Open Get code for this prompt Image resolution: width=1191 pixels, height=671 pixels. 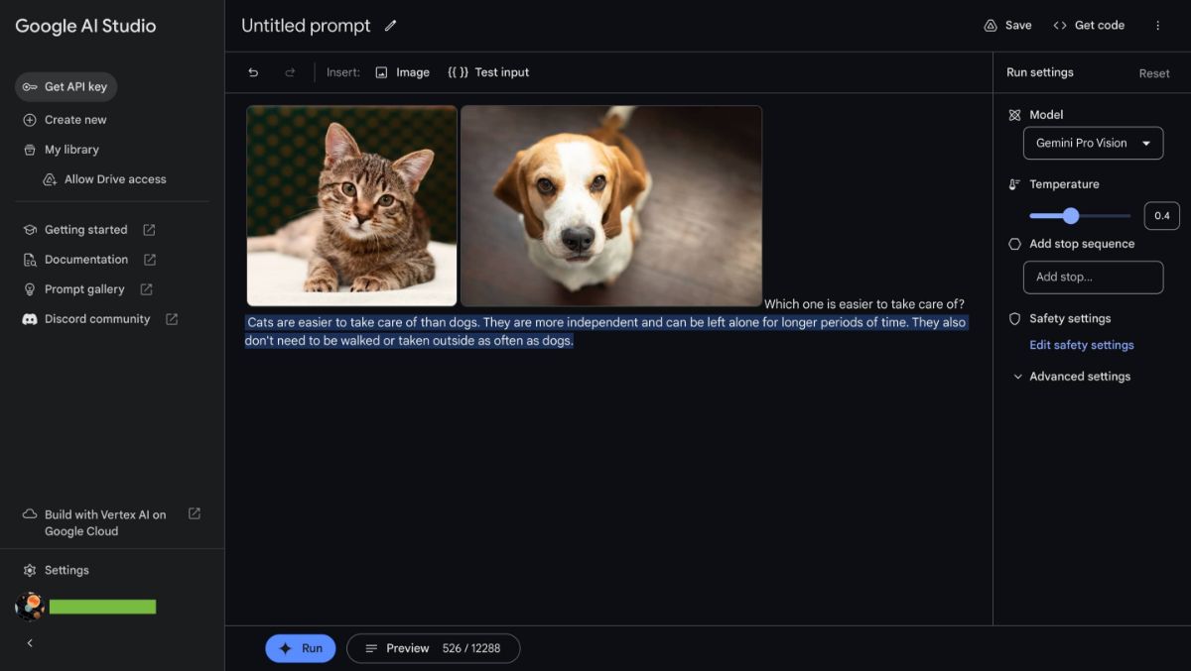pyautogui.click(x=1088, y=25)
